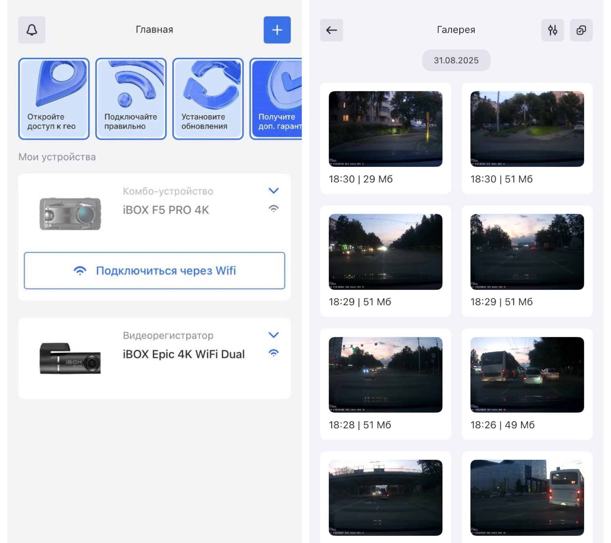The image size is (611, 543).
Task: Open the 'Установите обновления' tip card
Action: coord(208,99)
